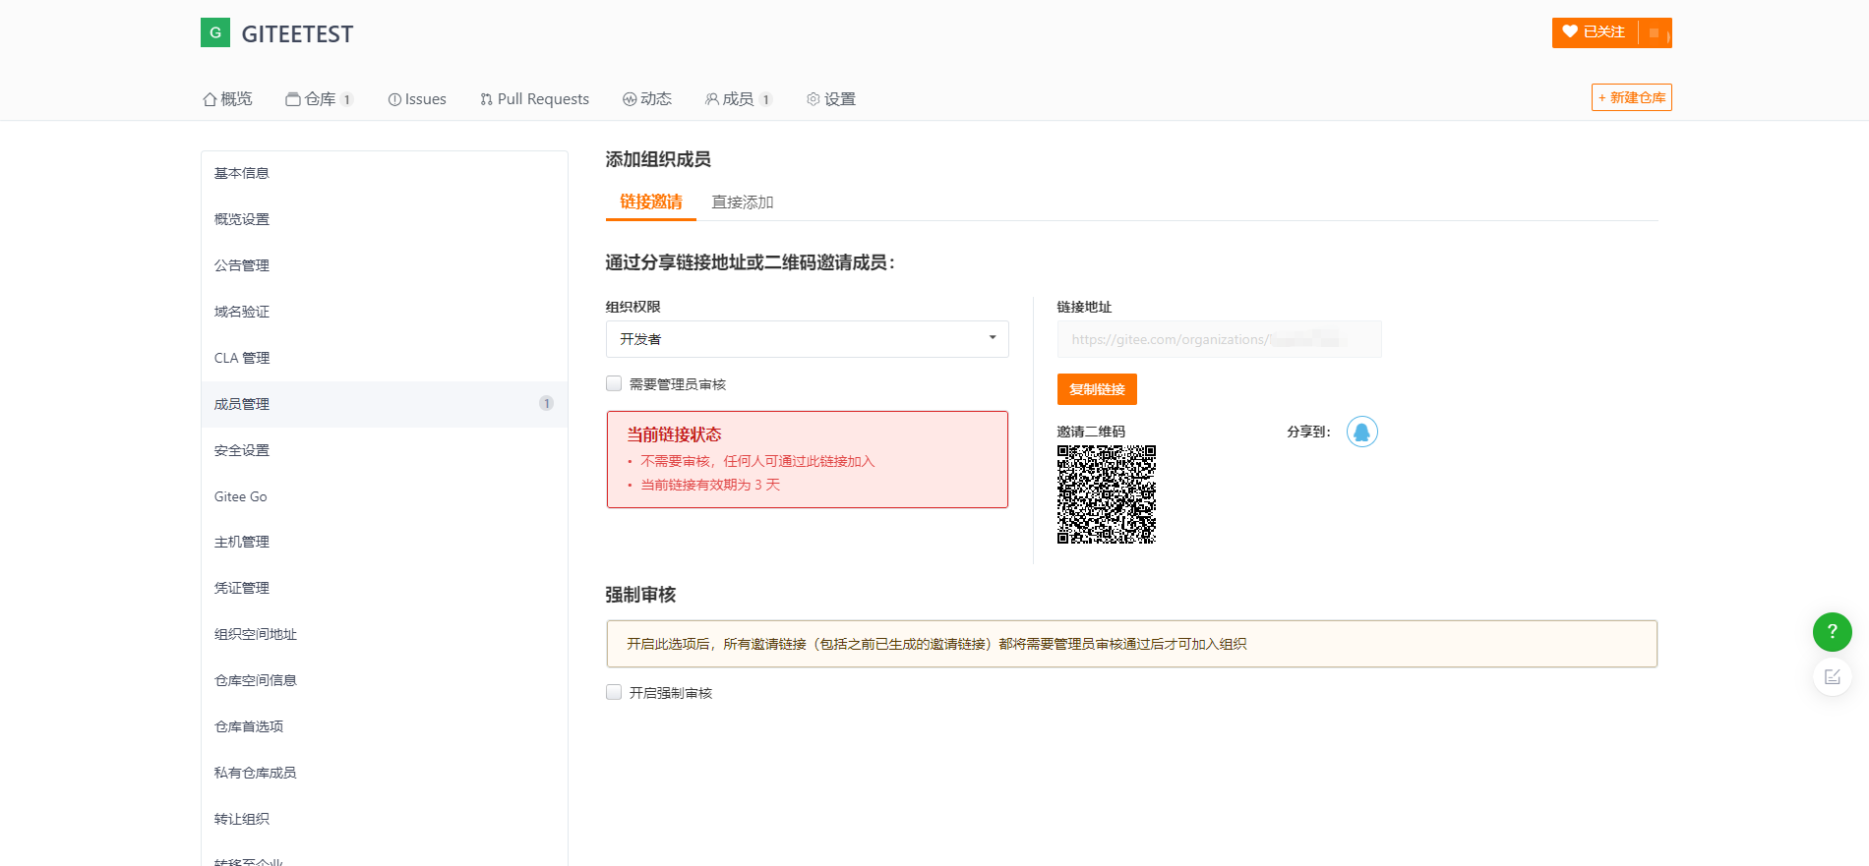Switch to the 链接邀请 tab
Image resolution: width=1869 pixels, height=866 pixels.
(x=651, y=202)
